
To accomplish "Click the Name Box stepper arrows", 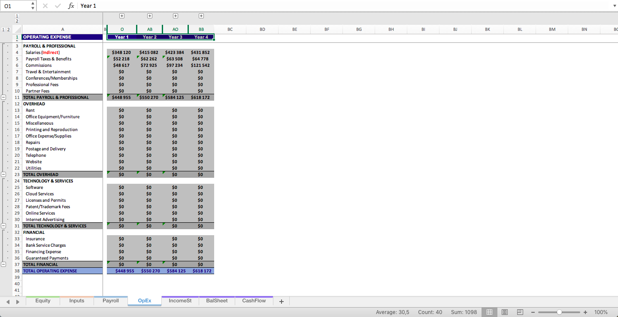I will 33,6.
